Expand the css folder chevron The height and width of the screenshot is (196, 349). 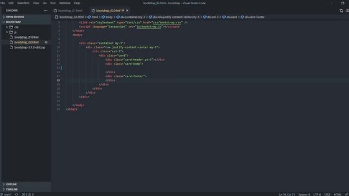pos(7,27)
